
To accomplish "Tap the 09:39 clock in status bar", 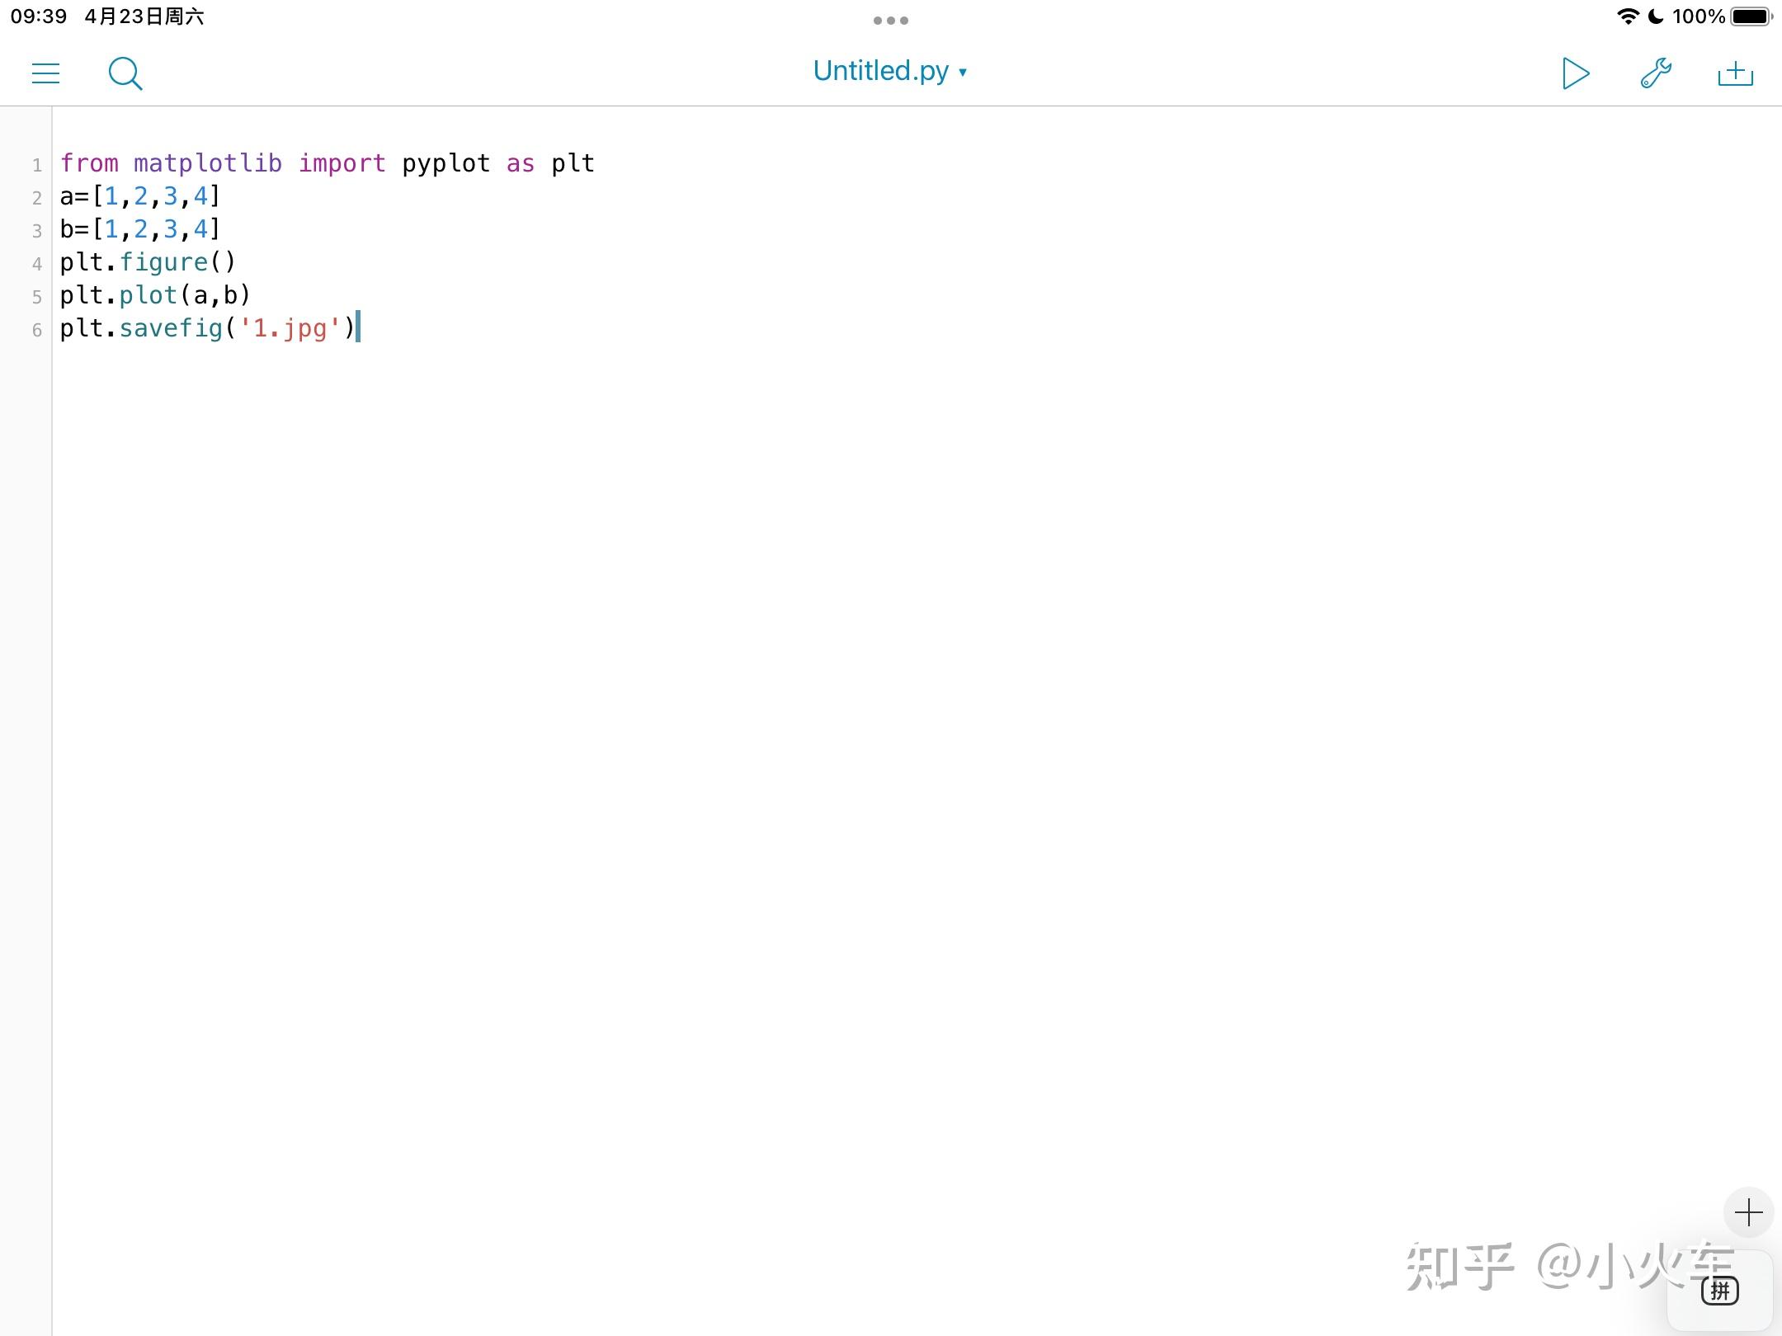I will point(39,16).
